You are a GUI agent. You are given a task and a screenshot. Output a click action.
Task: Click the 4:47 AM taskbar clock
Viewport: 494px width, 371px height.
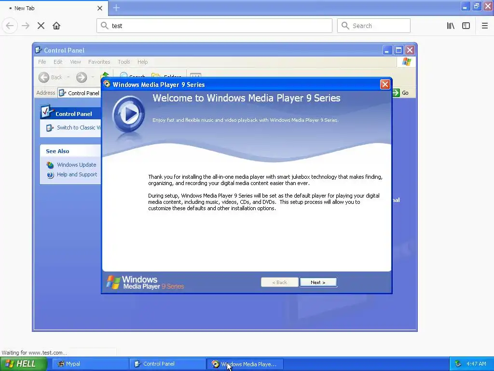pyautogui.click(x=476, y=364)
